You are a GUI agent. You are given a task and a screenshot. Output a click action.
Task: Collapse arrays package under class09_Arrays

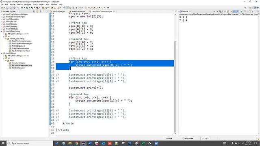pyautogui.click(x=6, y=60)
